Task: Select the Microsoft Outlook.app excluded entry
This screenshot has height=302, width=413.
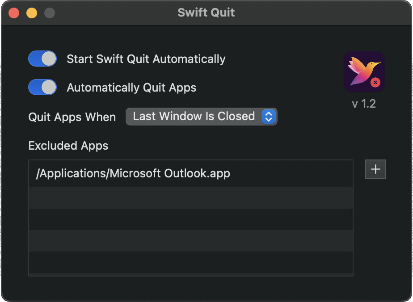Action: [x=191, y=174]
